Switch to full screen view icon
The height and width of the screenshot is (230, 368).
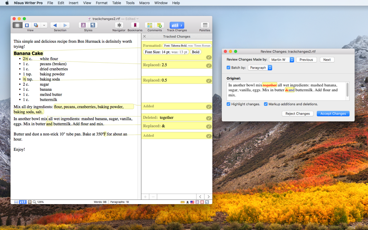(36, 25)
